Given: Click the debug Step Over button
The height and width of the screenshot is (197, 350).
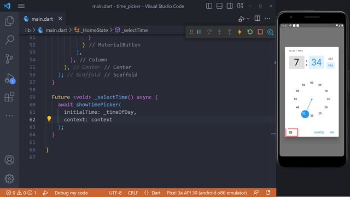Looking at the screenshot, I should pos(209,32).
